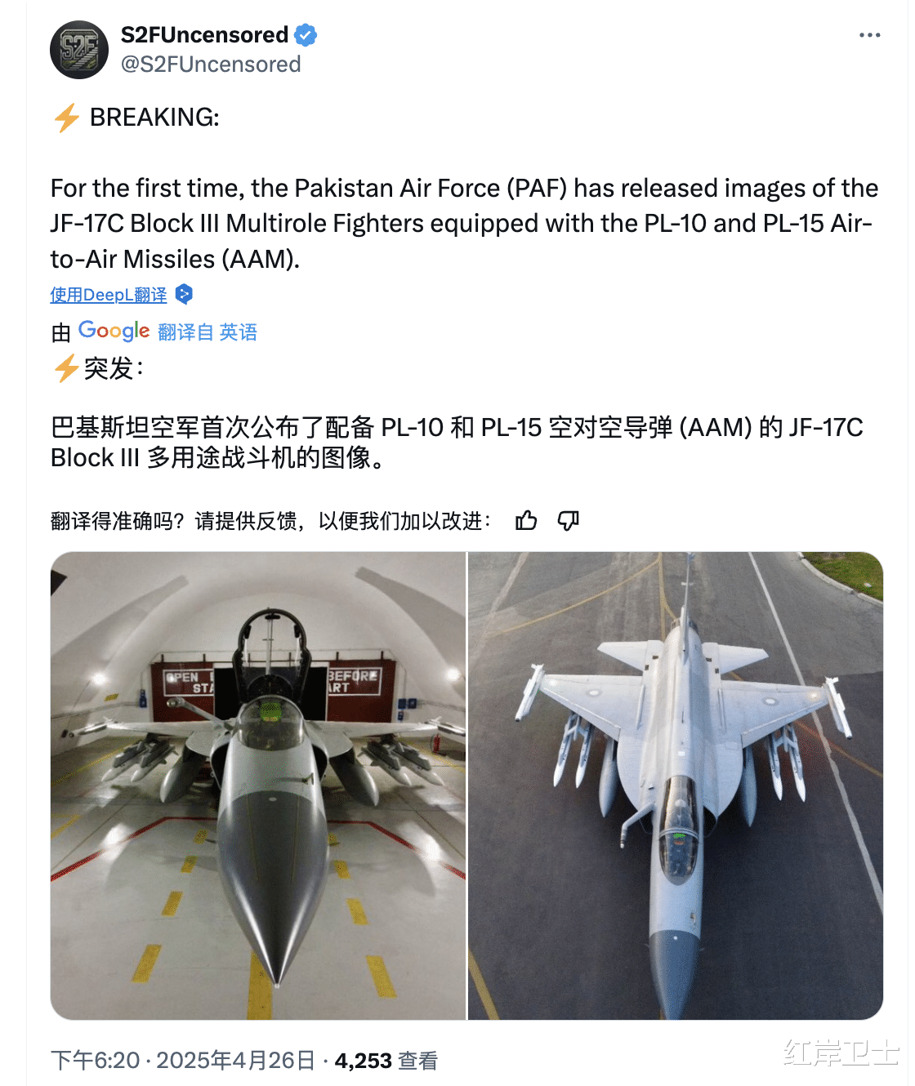Open the three-dot more options menu

(869, 35)
